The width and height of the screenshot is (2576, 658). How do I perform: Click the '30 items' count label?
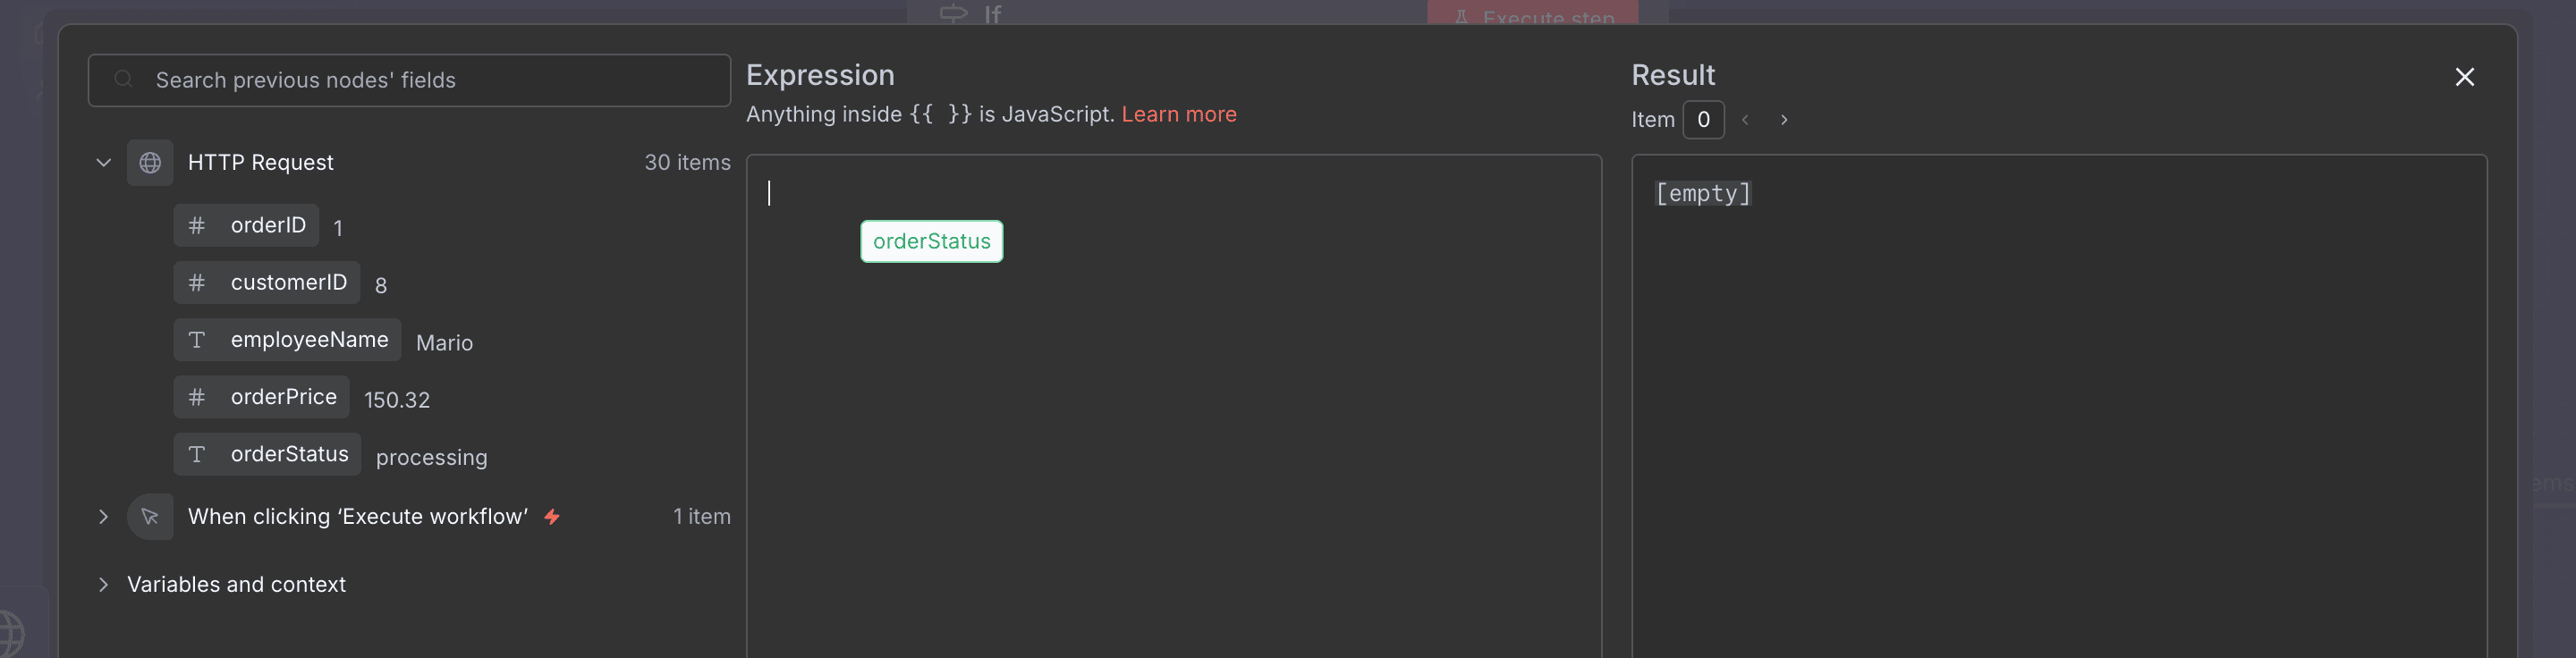[x=687, y=162]
